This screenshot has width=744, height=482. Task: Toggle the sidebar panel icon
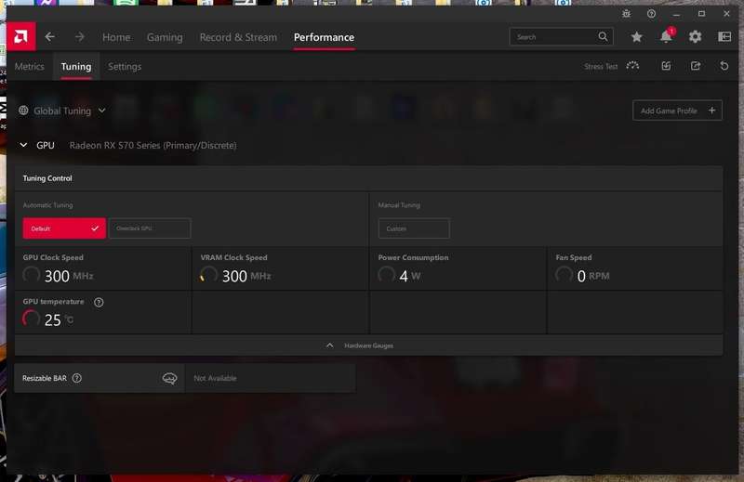tap(724, 36)
